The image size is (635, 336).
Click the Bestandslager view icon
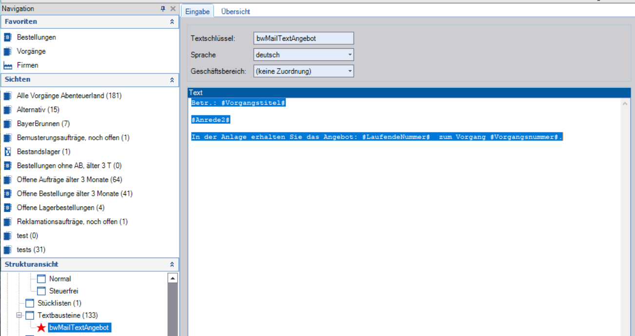pyautogui.click(x=7, y=152)
